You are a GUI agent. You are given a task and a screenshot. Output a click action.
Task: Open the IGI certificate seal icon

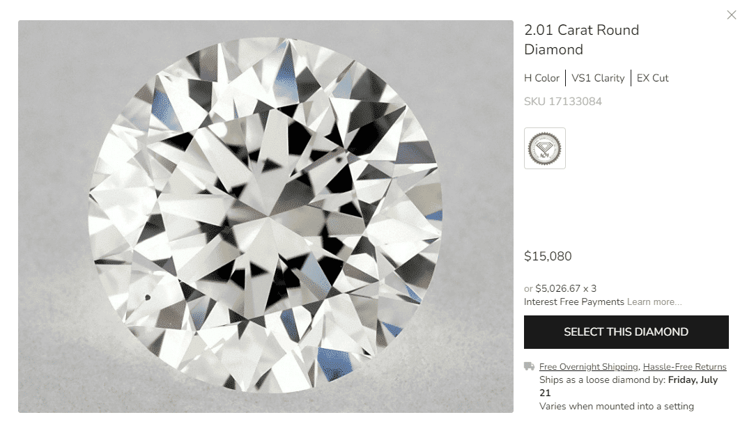point(544,148)
